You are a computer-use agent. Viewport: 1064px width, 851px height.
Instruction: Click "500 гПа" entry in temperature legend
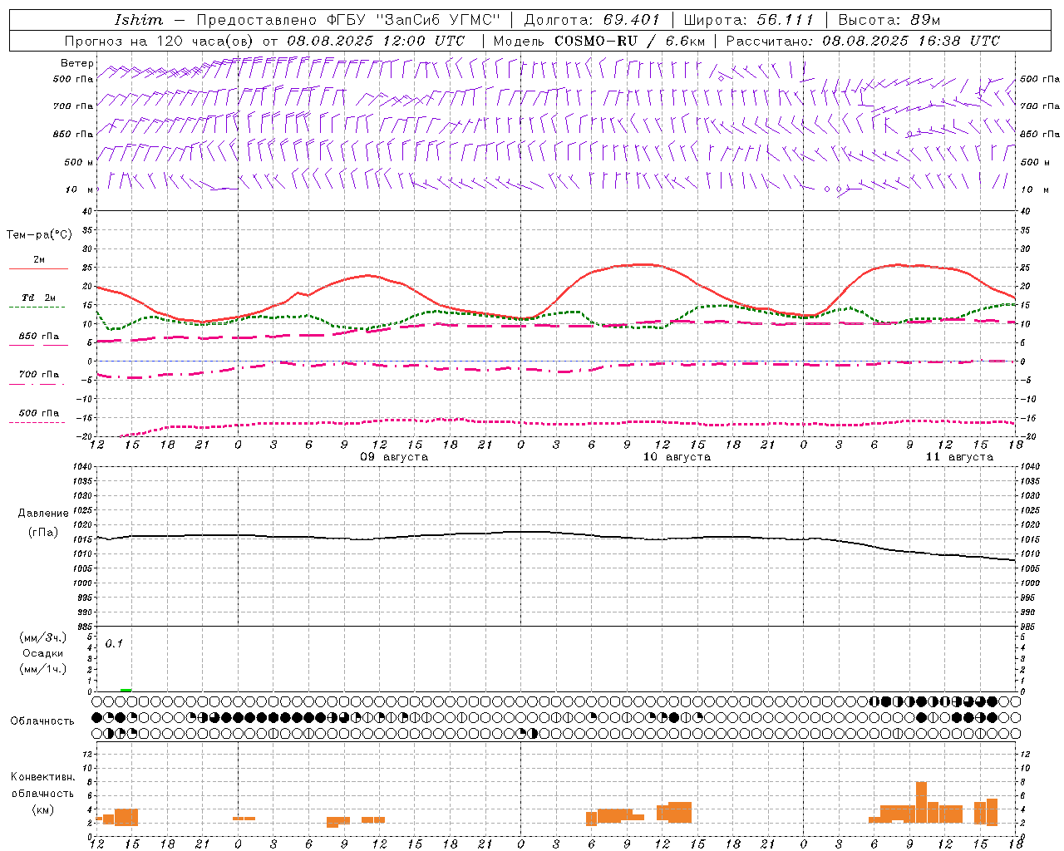pos(39,413)
